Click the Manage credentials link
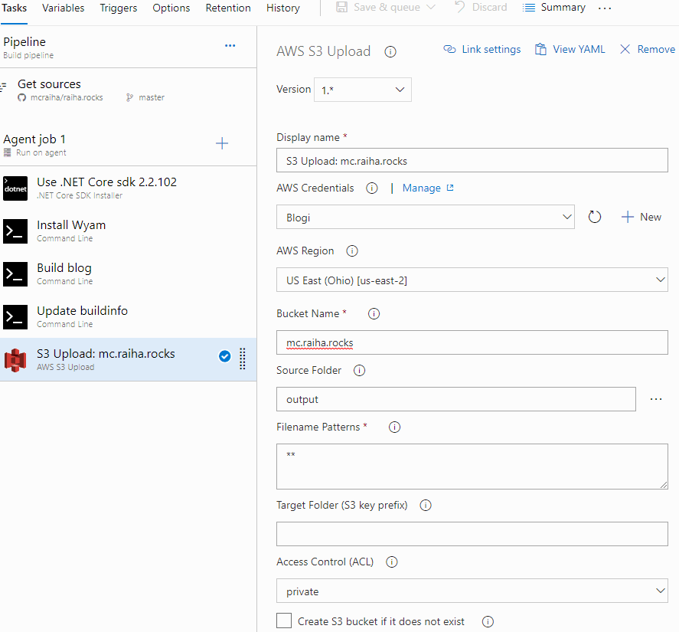Screen dimensions: 679x632 click(x=422, y=187)
